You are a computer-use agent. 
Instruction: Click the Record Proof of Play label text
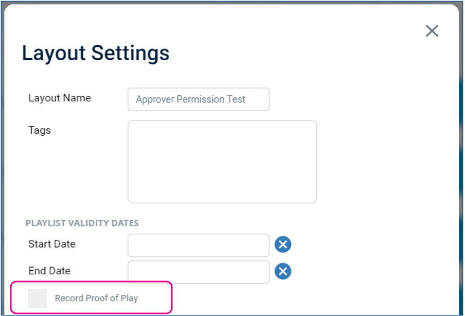tap(96, 298)
